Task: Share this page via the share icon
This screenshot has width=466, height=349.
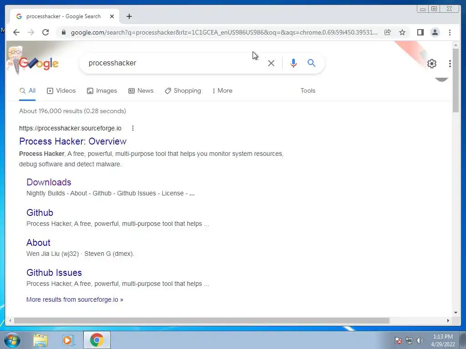Action: pyautogui.click(x=388, y=32)
